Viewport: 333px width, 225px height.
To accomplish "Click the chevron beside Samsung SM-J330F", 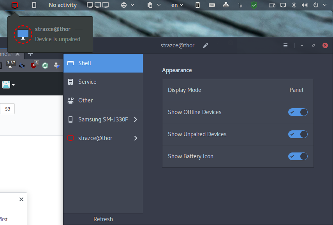I will coord(136,119).
